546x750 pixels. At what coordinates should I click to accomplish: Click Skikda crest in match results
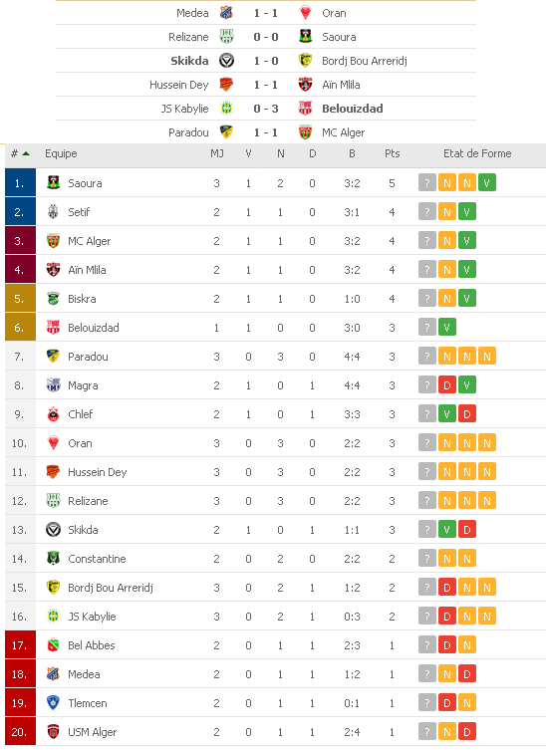[x=226, y=61]
